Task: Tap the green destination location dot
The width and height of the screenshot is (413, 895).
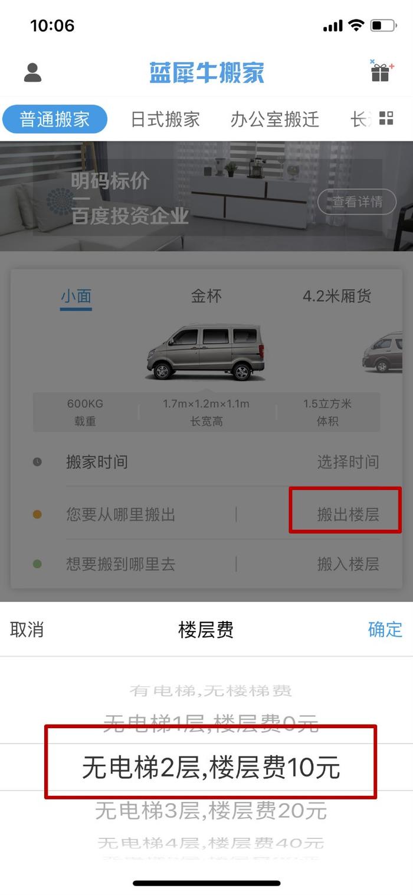Action: point(37,564)
